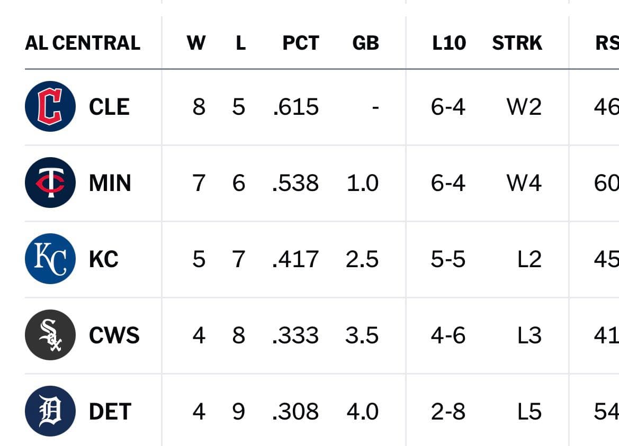Select the Chicago White Sox logo

50,335
